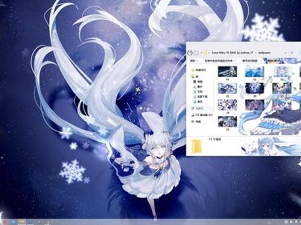Click the Back arrow in Explorer

point(190,53)
